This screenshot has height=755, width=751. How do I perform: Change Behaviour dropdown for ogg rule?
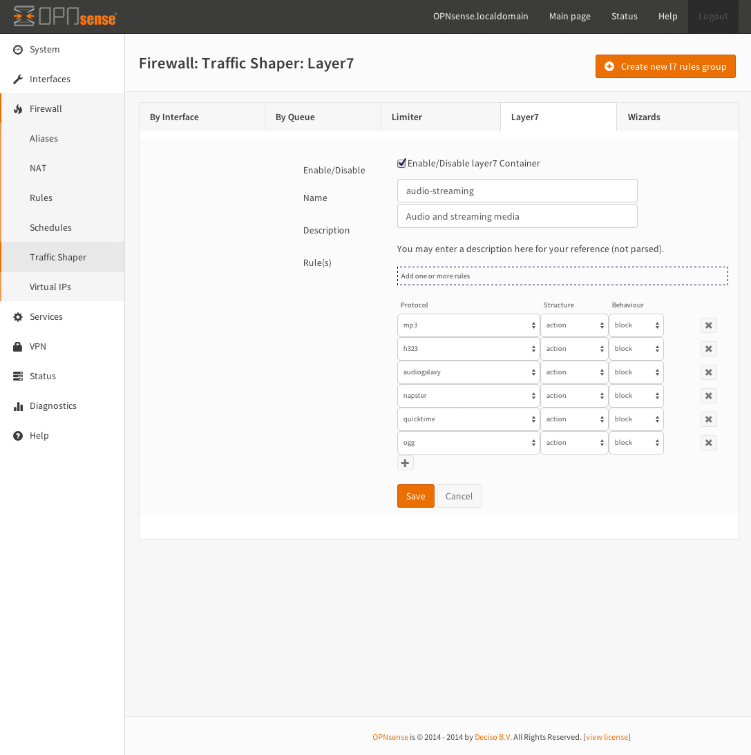636,442
